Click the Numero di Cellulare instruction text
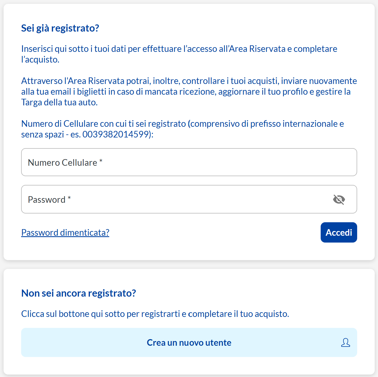378x377 pixels. tap(183, 129)
